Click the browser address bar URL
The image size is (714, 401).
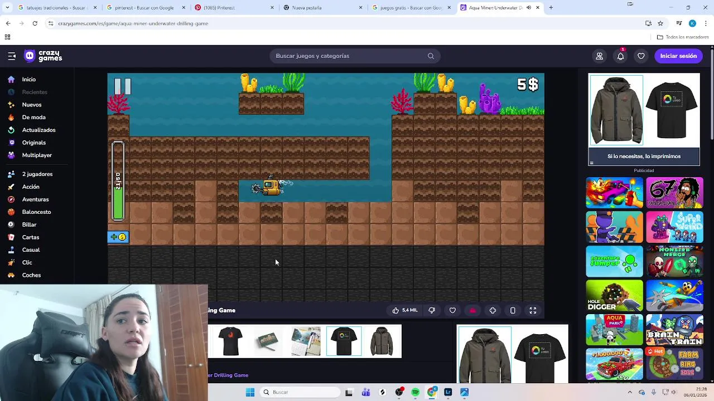pyautogui.click(x=133, y=23)
